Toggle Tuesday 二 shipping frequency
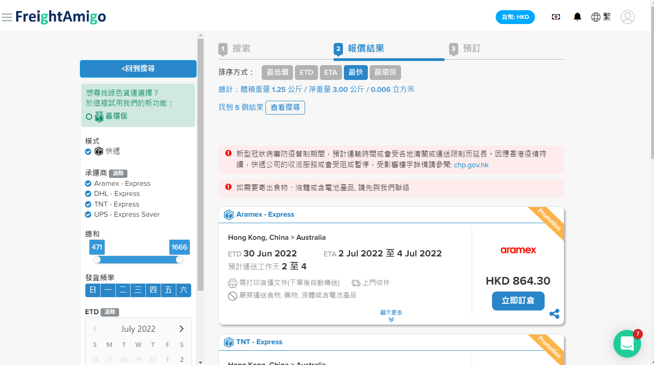Viewport: 654px width, 365px height. pos(123,290)
